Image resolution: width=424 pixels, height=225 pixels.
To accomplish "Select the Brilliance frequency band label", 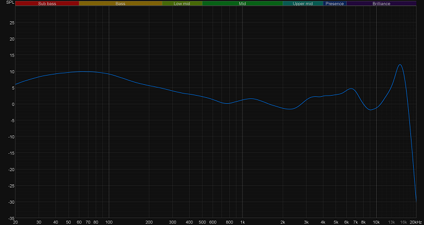I will click(381, 4).
